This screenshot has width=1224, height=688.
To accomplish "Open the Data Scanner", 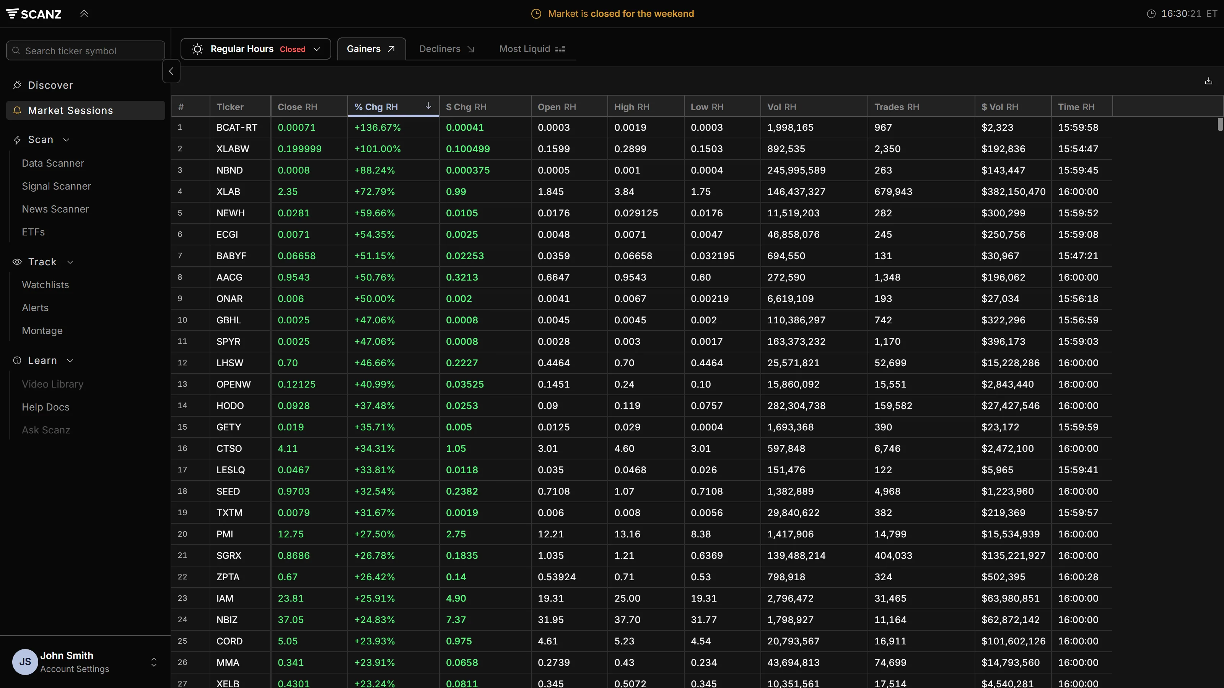I will coord(53,163).
